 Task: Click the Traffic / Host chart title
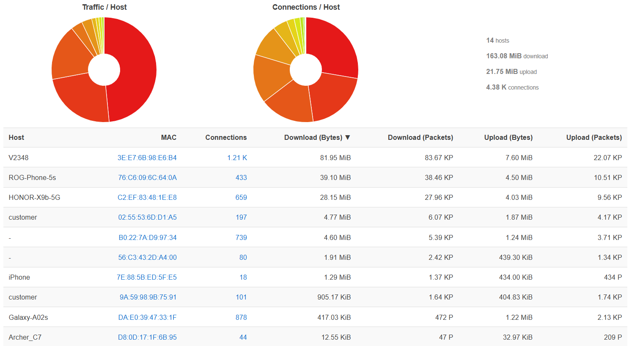(104, 7)
